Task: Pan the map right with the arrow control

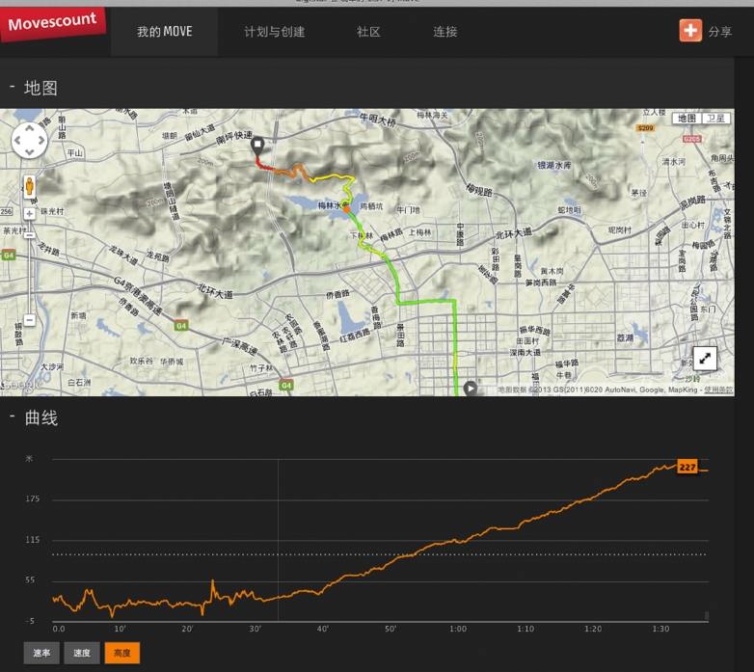Action: tap(41, 143)
